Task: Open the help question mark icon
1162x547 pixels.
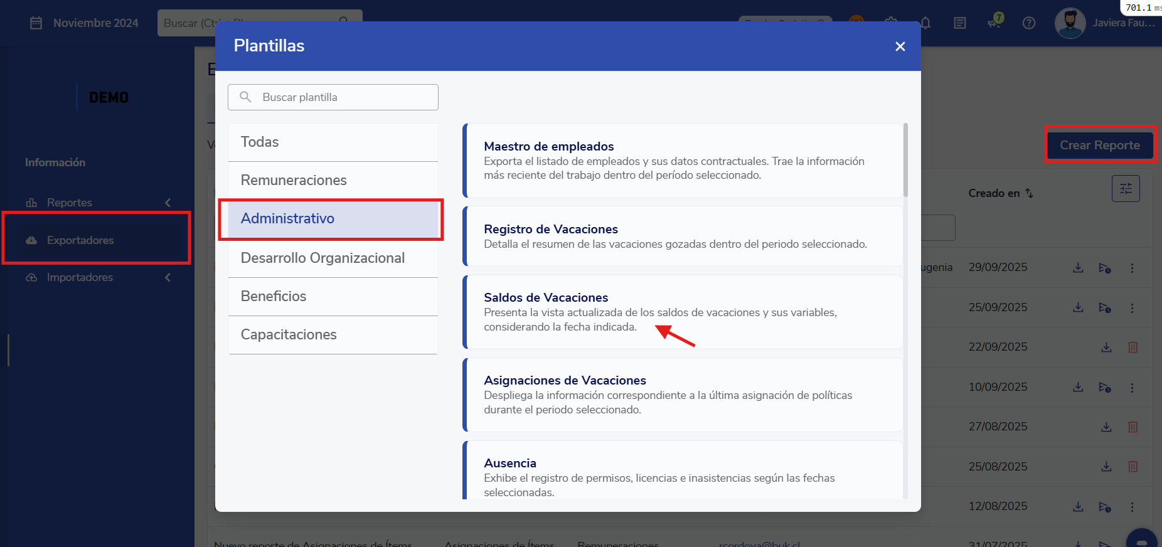Action: coord(1029,23)
